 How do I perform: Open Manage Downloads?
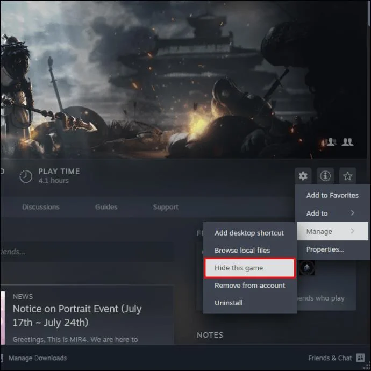[x=38, y=358]
